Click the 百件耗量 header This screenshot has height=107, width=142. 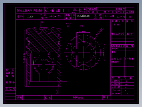[129, 59]
